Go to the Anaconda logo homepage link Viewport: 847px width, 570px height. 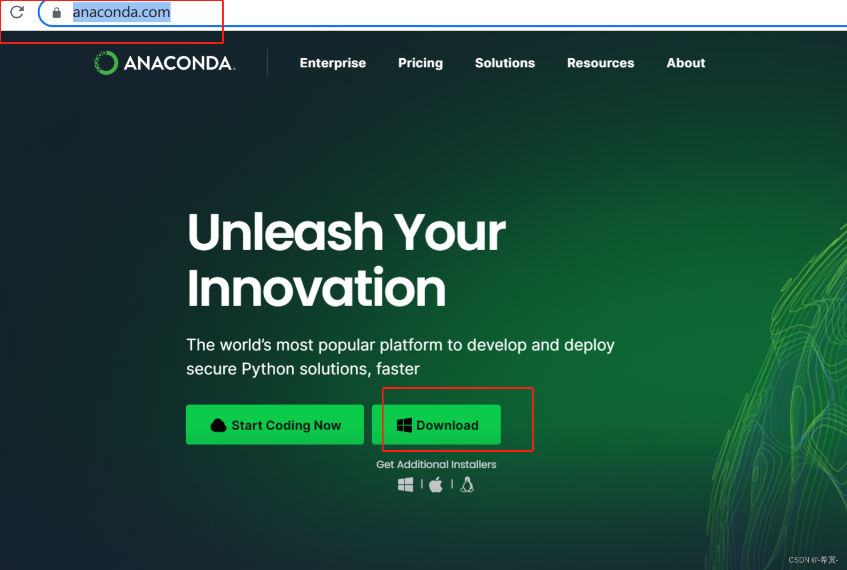pos(164,63)
